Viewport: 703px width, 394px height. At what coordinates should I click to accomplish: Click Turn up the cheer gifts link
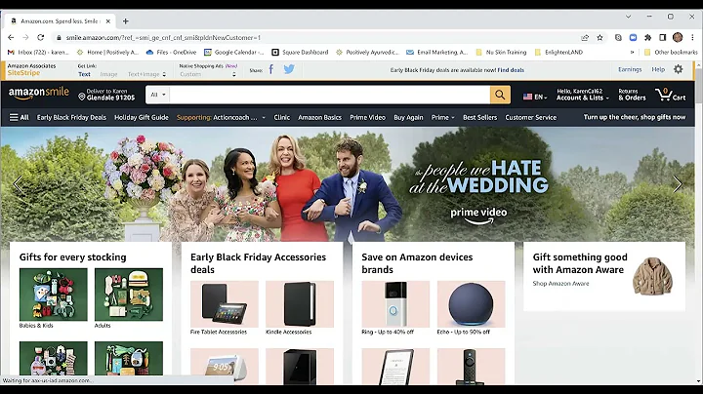click(x=634, y=117)
